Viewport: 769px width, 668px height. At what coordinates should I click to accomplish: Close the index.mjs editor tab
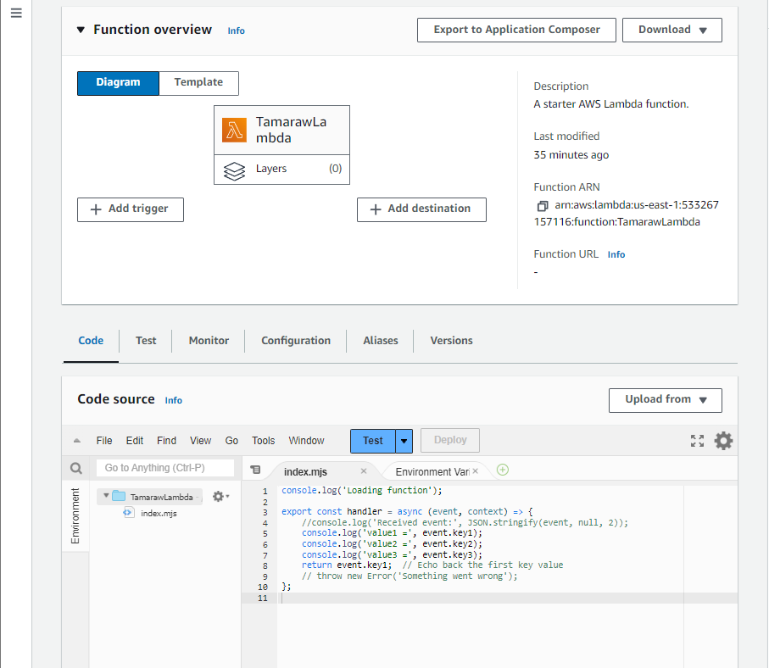click(x=364, y=471)
